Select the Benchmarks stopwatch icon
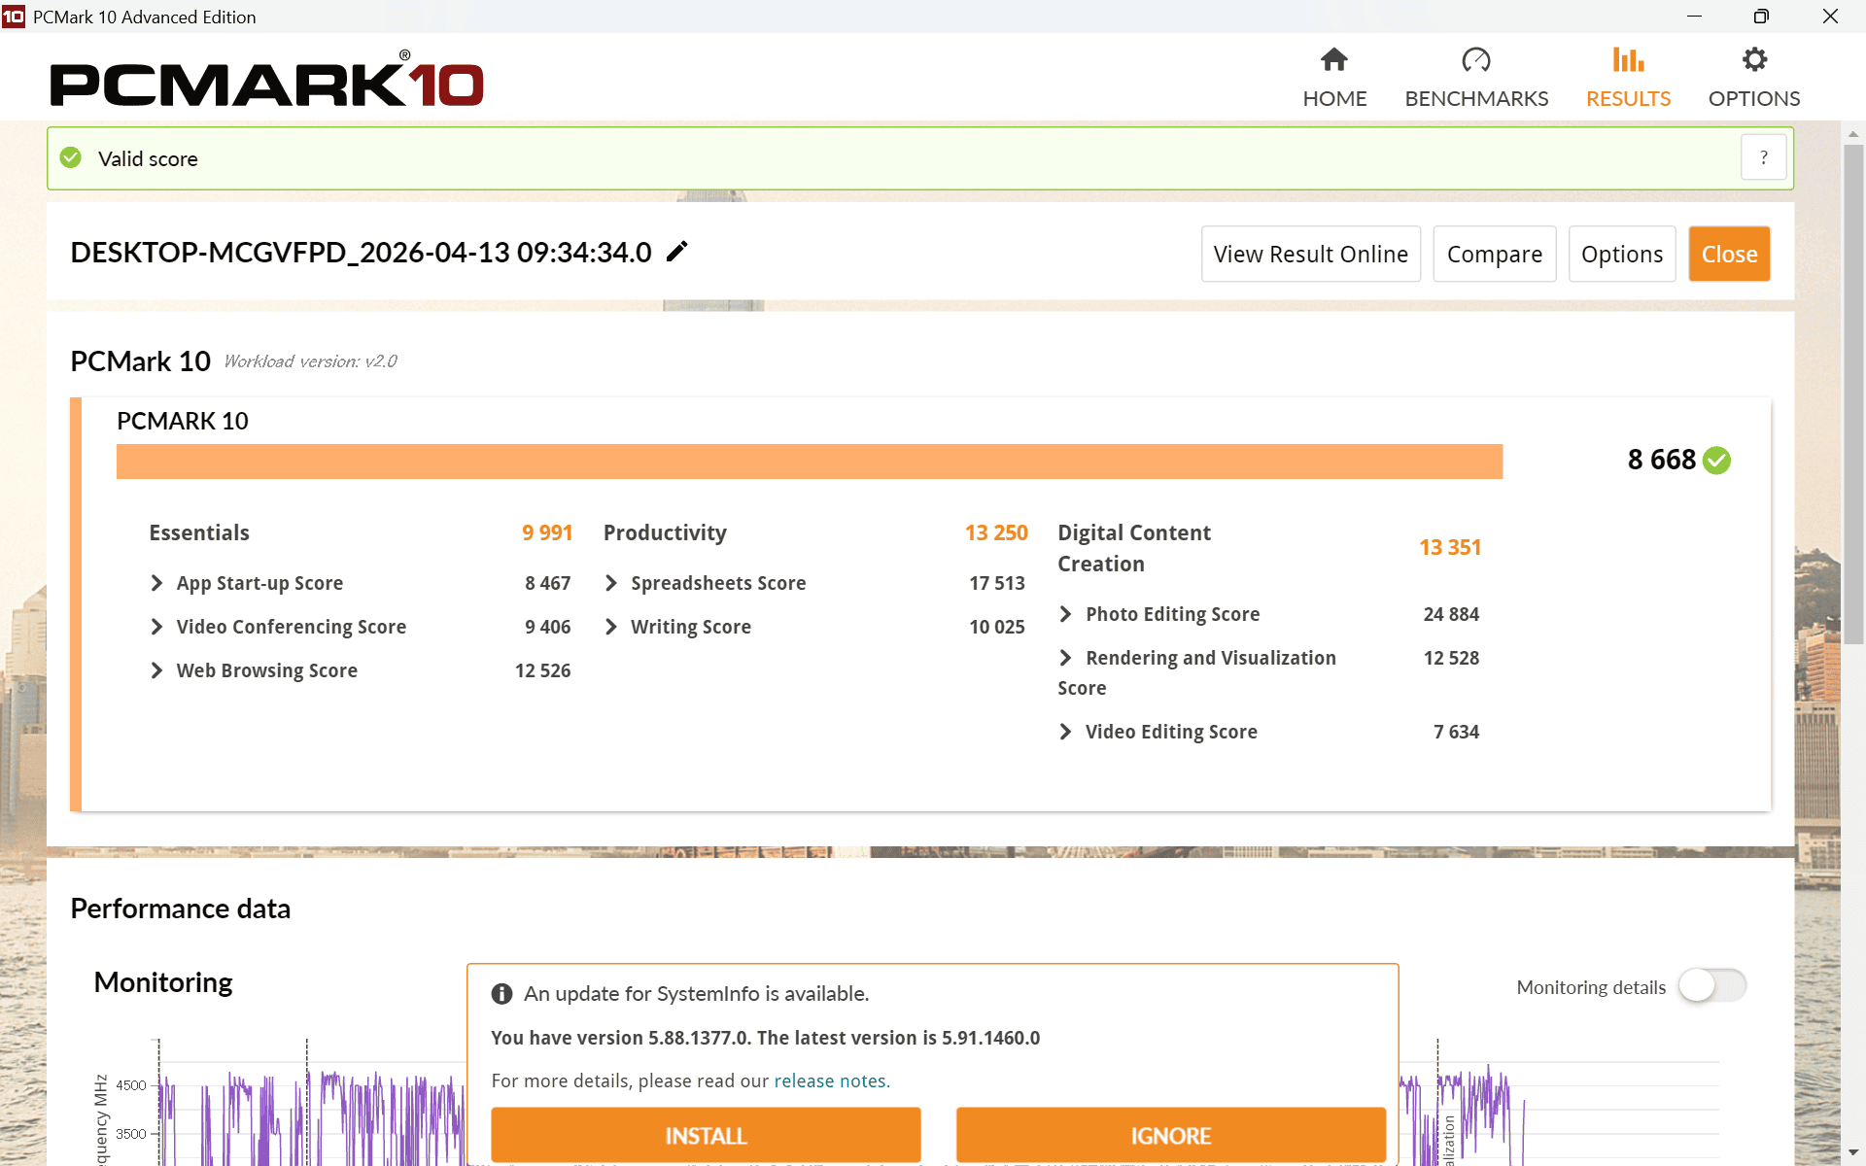The width and height of the screenshot is (1866, 1166). click(x=1475, y=59)
